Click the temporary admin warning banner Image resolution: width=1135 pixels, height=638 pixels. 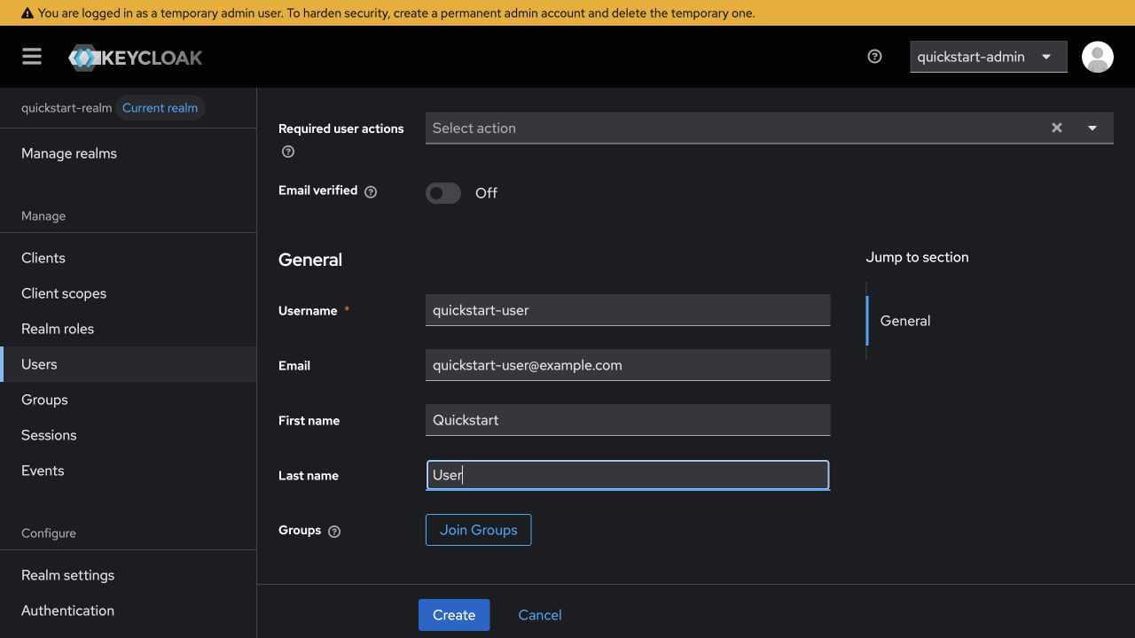(567, 12)
